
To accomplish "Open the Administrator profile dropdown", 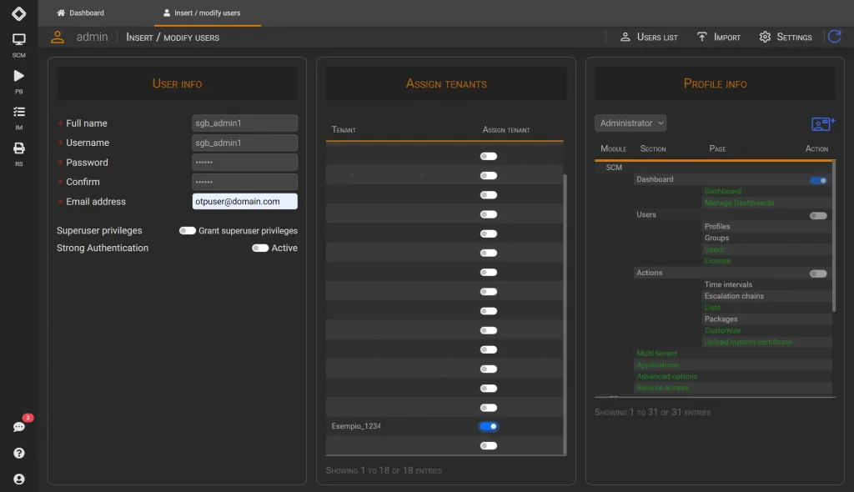I will [630, 123].
